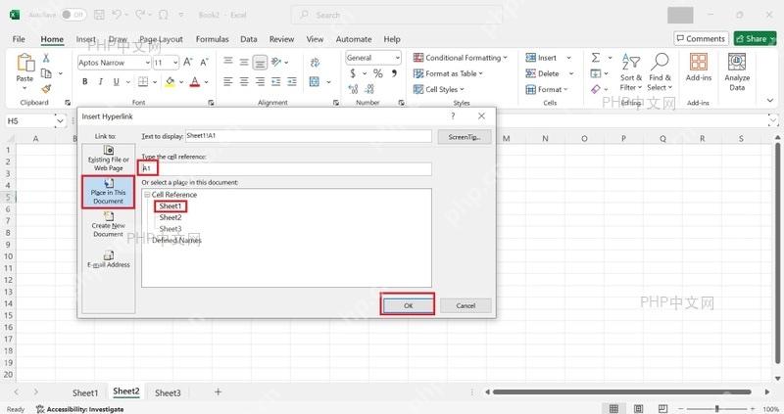
Task: Toggle Italic formatting
Action: coord(101,81)
